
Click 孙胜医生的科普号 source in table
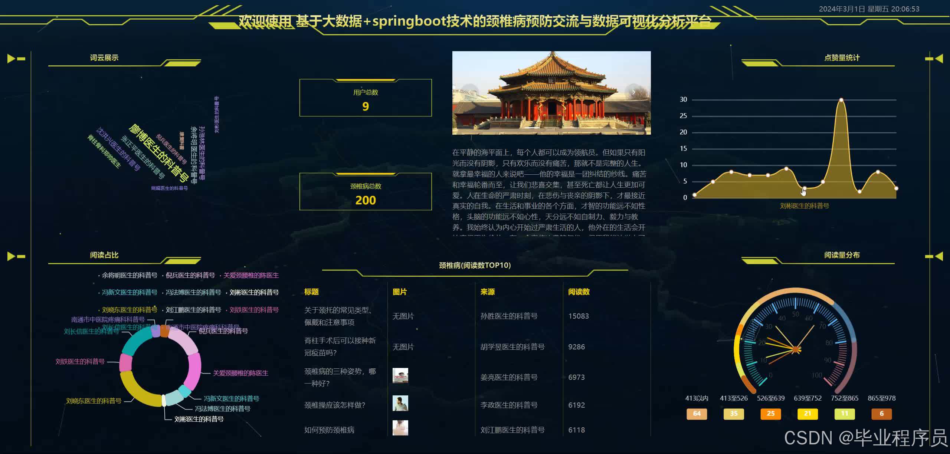509,316
